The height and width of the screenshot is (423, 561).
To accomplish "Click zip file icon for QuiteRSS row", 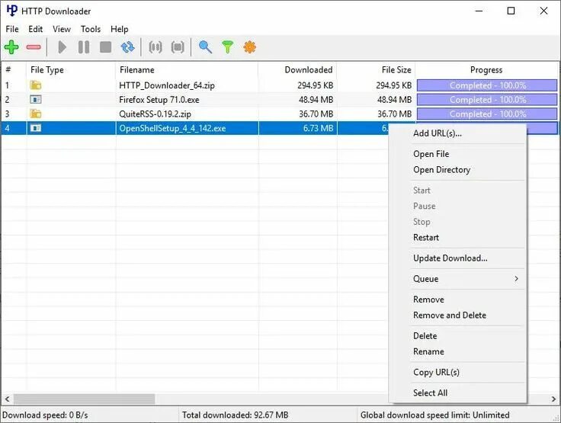I will (x=35, y=114).
